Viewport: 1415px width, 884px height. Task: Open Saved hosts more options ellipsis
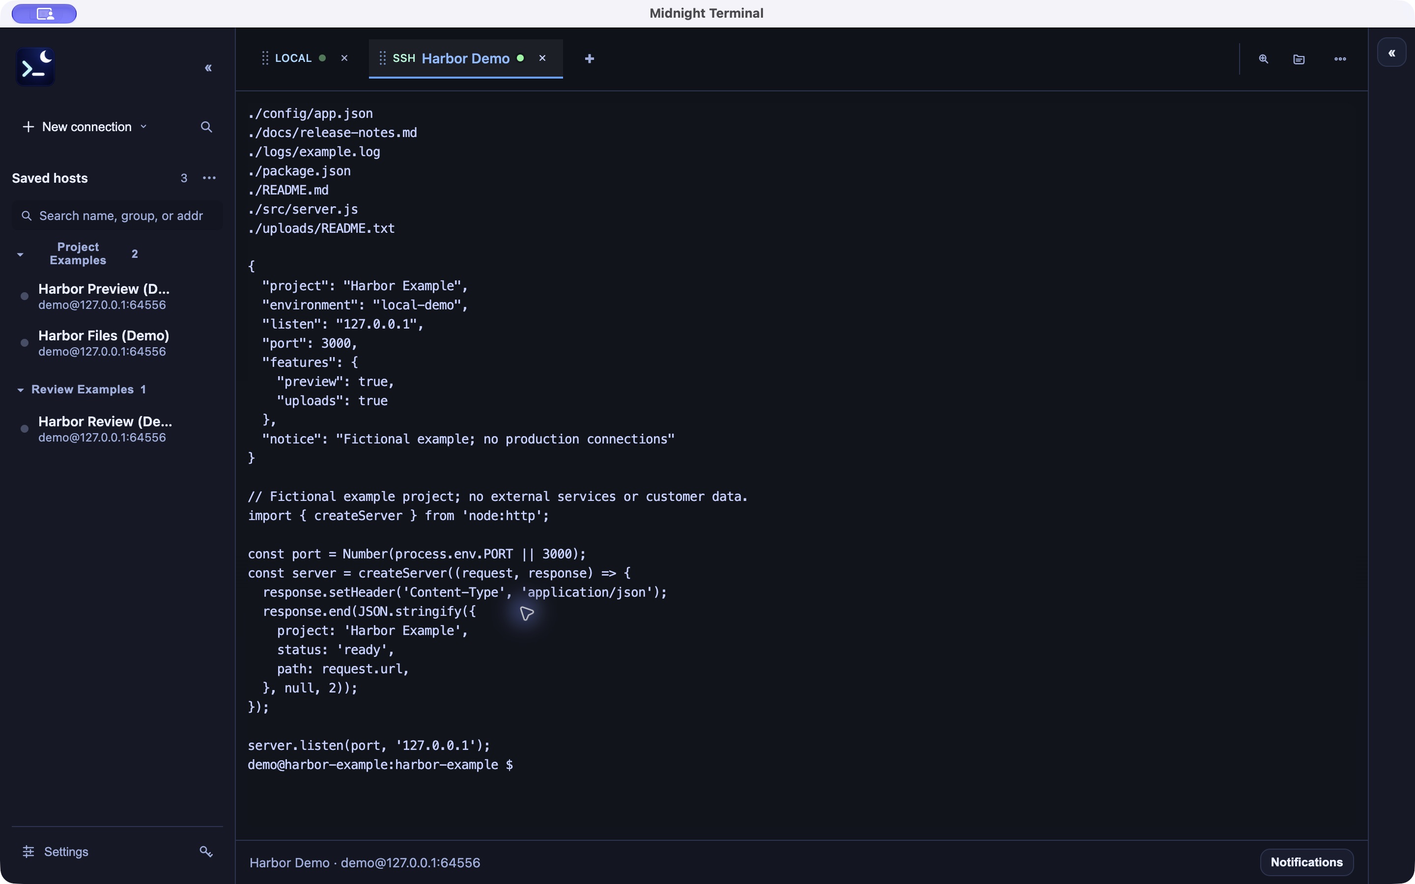(209, 178)
